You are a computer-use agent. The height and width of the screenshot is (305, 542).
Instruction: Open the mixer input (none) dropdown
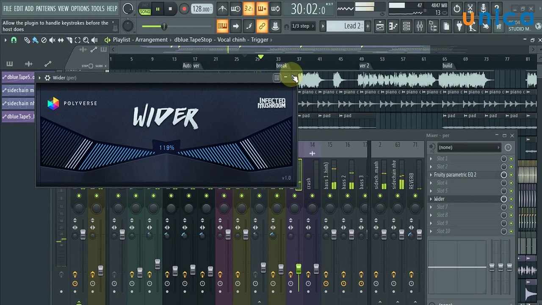point(469,147)
